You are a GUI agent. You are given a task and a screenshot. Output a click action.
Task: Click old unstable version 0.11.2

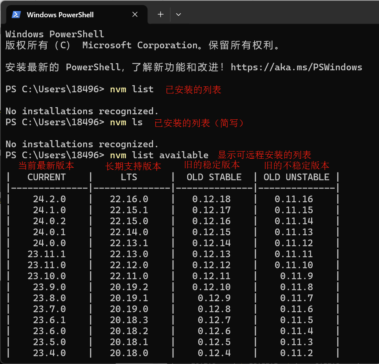point(297,353)
